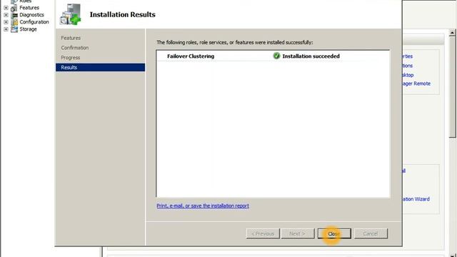Select the Features wizard step
Screen dimensions: 457x257
point(71,38)
